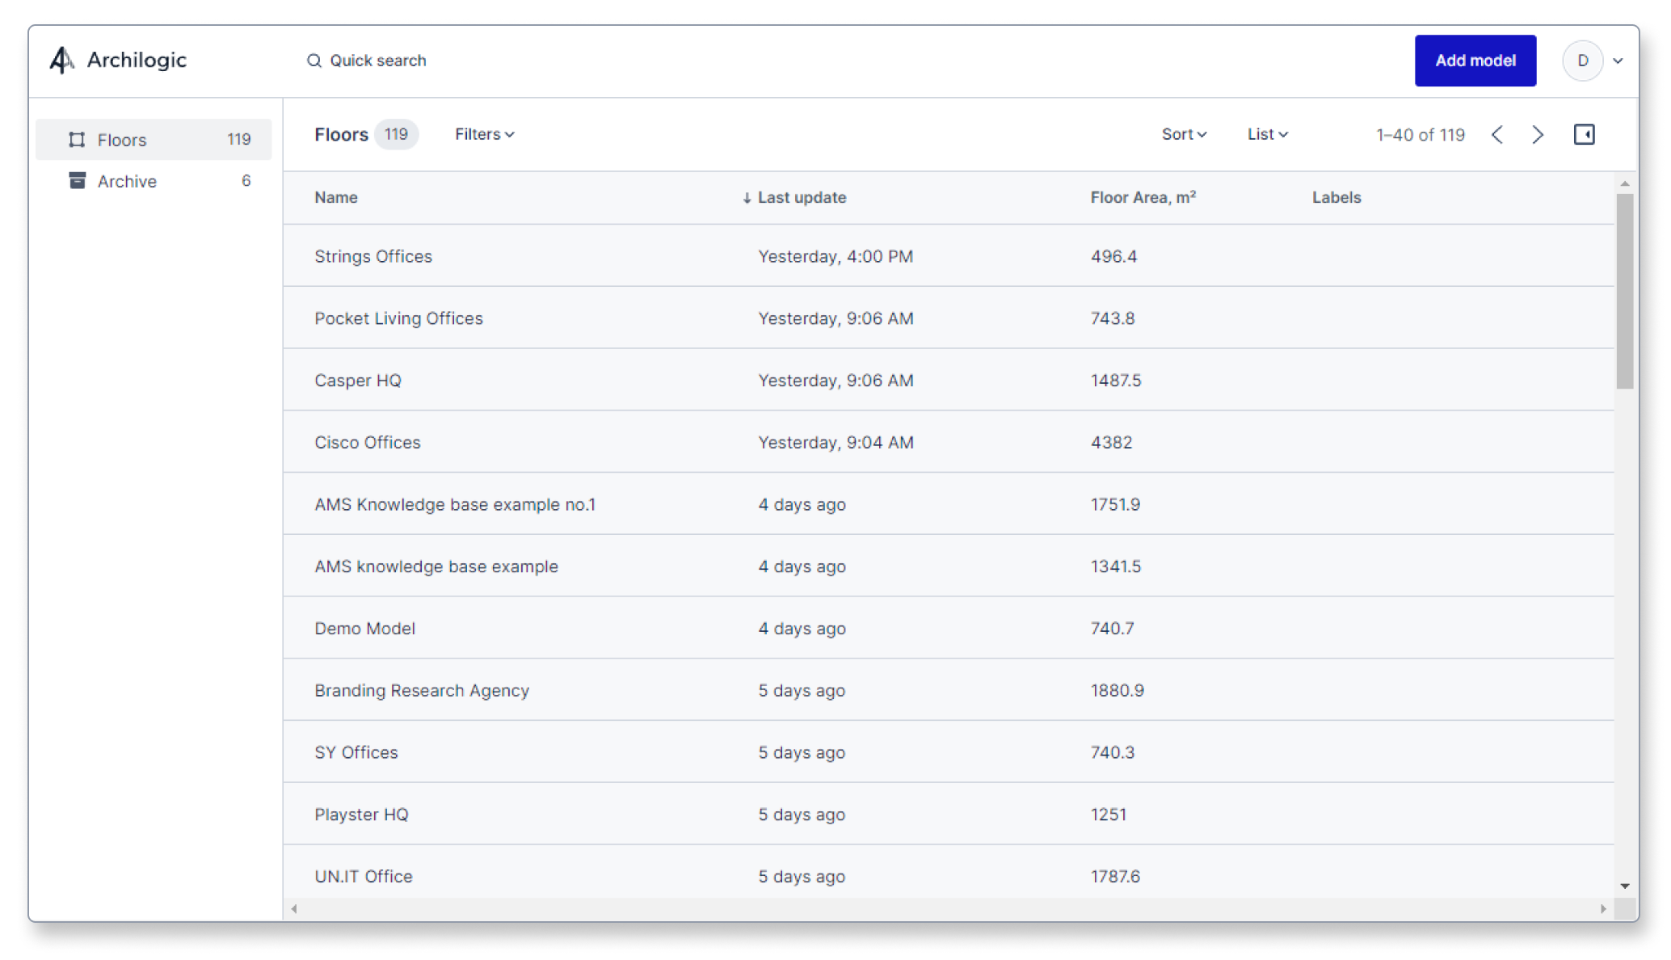Click the vertical scrollbar thumb

point(1624,291)
